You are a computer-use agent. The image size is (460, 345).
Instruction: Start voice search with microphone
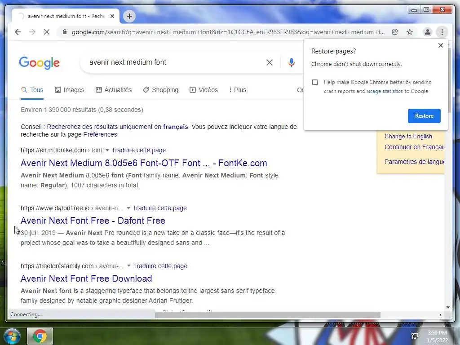coord(291,62)
